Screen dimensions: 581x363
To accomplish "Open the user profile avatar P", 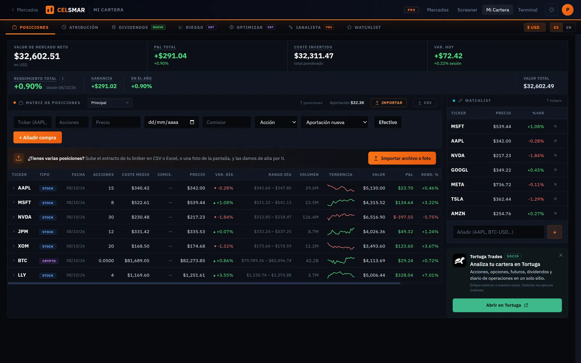I will click(568, 10).
